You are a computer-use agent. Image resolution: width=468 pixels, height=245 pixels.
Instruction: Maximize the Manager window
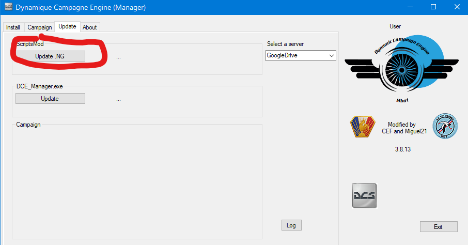click(x=433, y=7)
